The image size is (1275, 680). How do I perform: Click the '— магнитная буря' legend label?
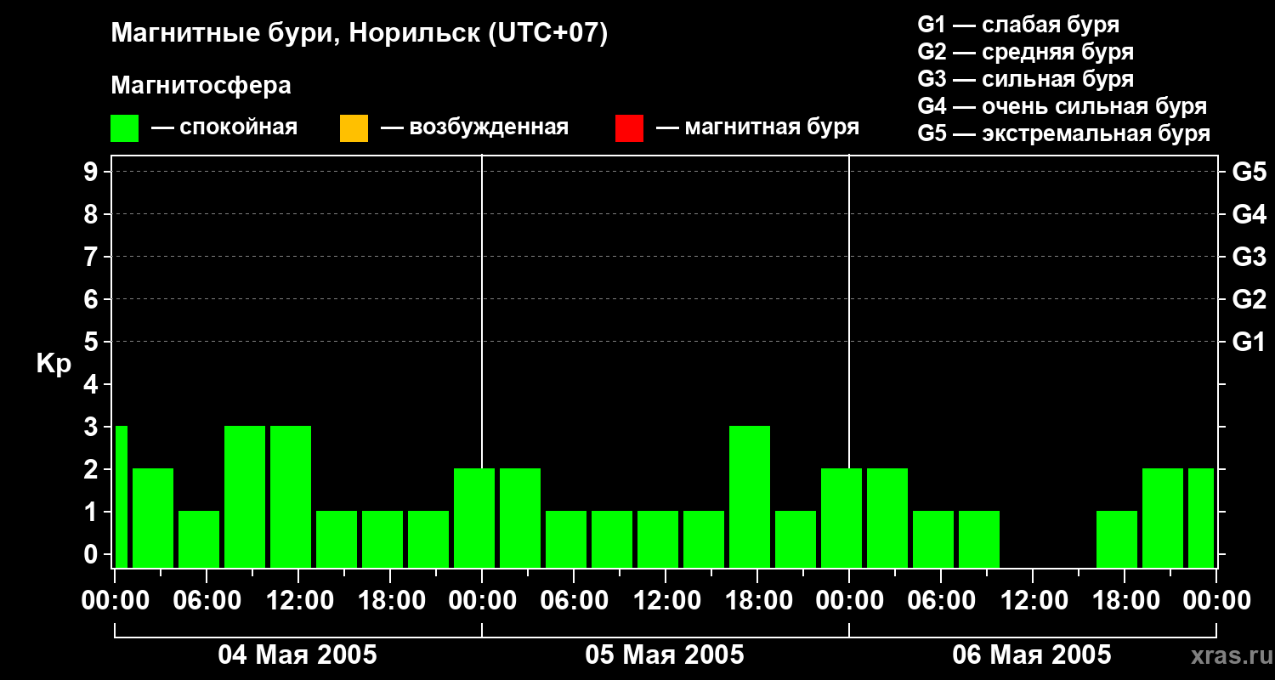758,127
